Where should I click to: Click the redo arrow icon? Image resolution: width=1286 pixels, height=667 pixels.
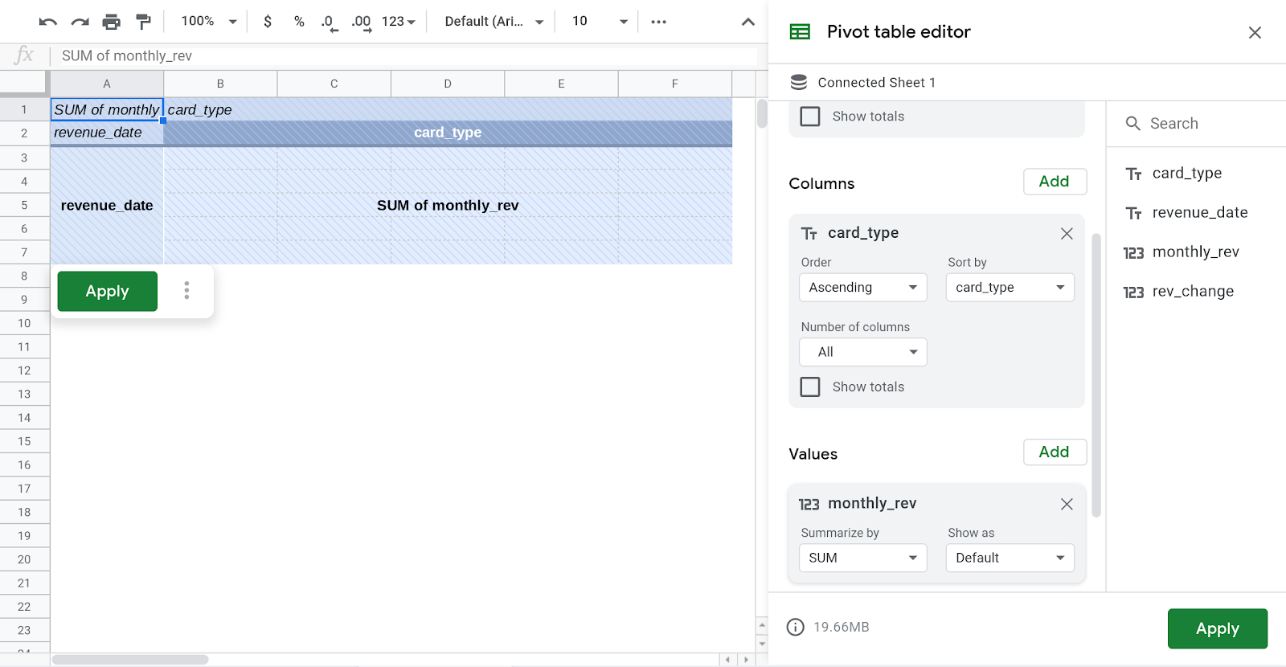[80, 22]
